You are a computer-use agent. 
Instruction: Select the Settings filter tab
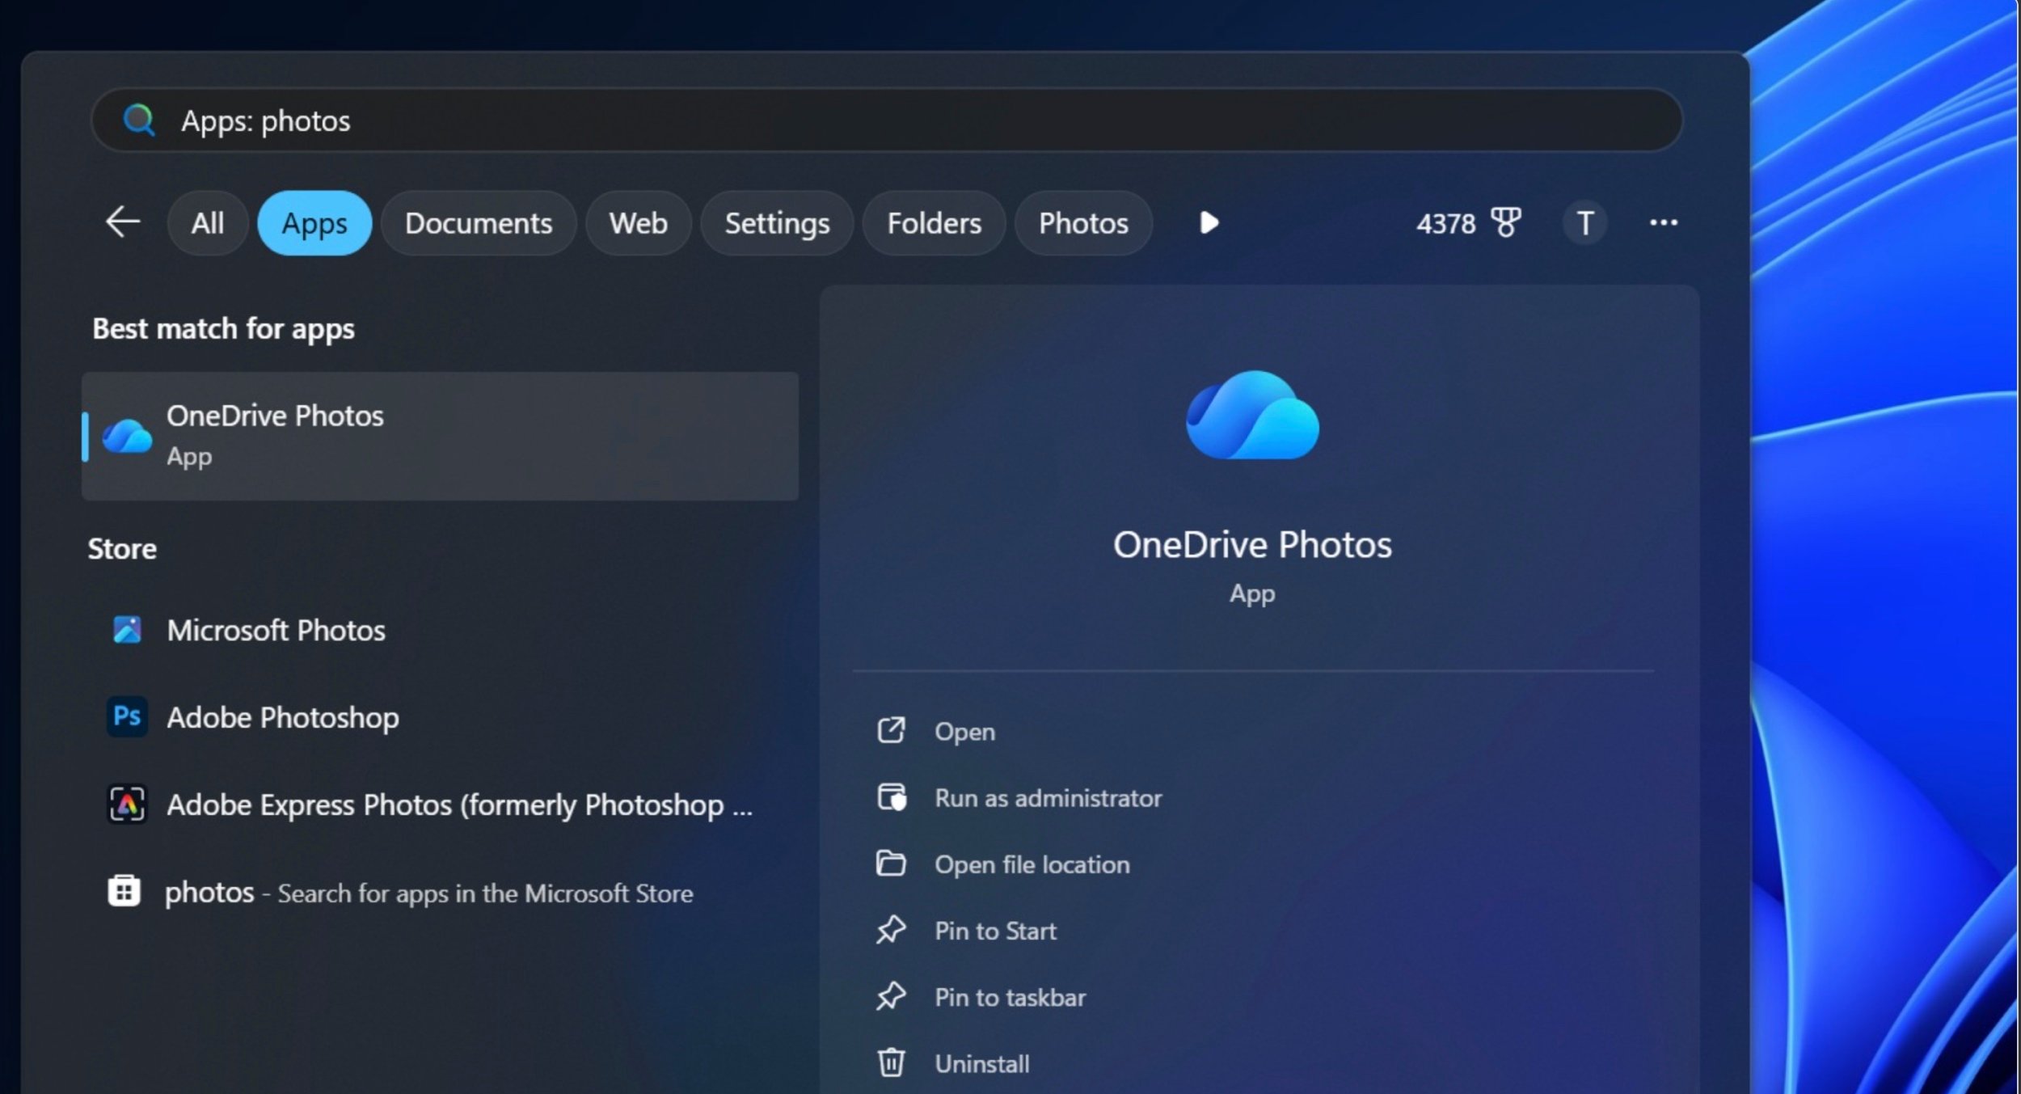pyautogui.click(x=777, y=222)
